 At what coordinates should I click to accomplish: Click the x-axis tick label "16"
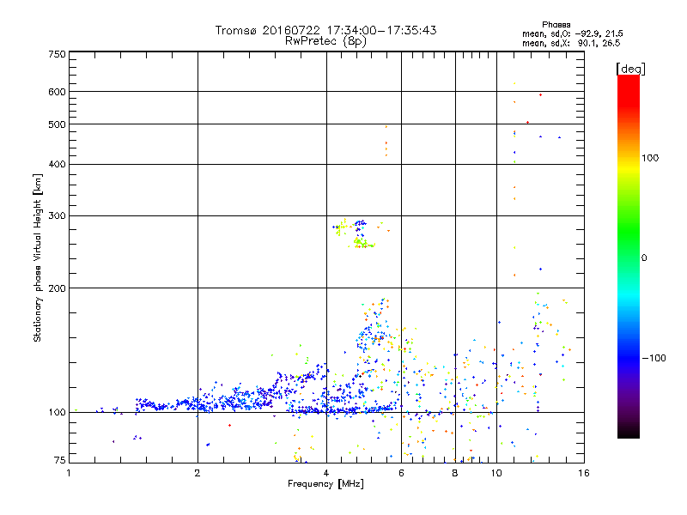[x=584, y=473]
